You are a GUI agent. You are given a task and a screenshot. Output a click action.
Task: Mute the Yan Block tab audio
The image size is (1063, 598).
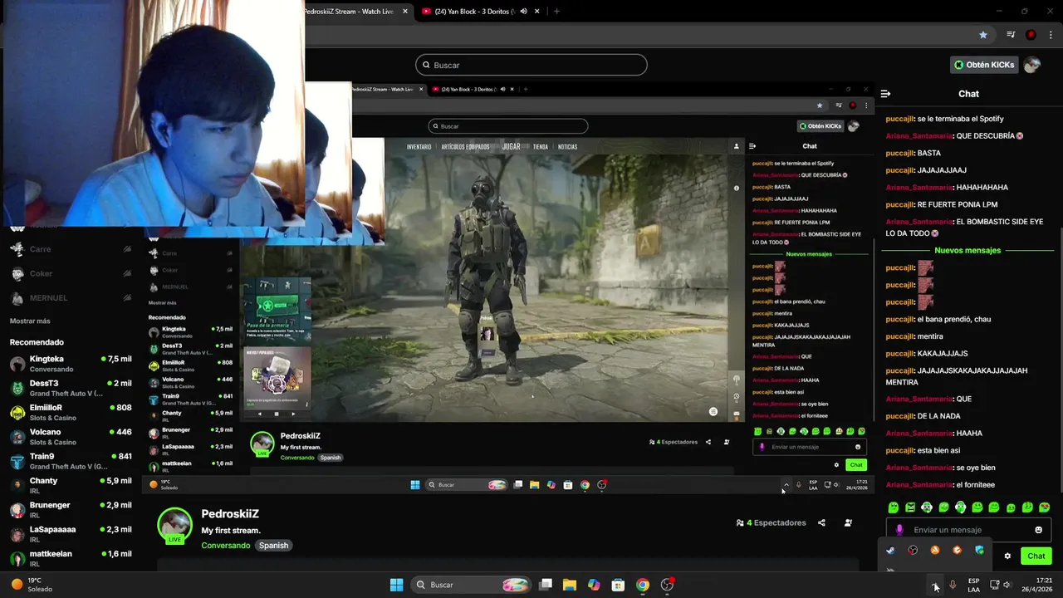524,12
